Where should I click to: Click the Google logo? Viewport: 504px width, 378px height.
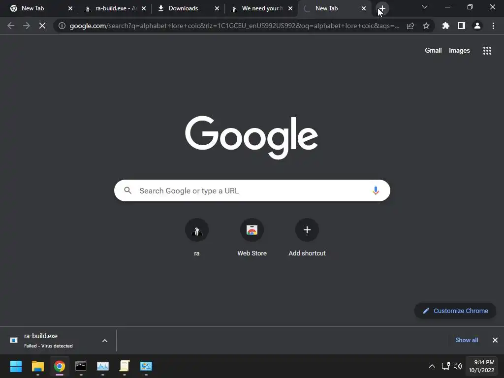252,137
